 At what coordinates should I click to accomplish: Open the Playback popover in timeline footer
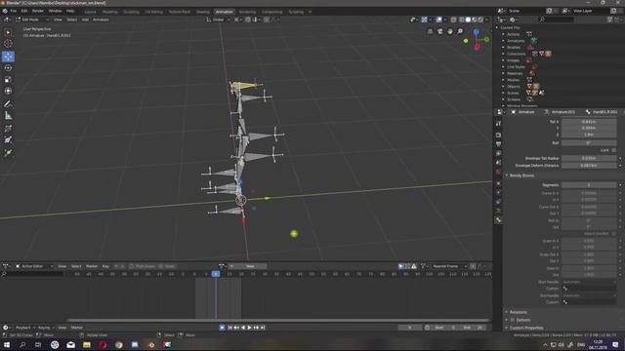(x=24, y=328)
